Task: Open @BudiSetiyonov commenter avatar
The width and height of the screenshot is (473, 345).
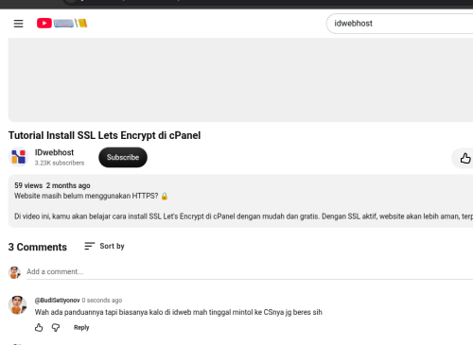Action: pos(17,305)
